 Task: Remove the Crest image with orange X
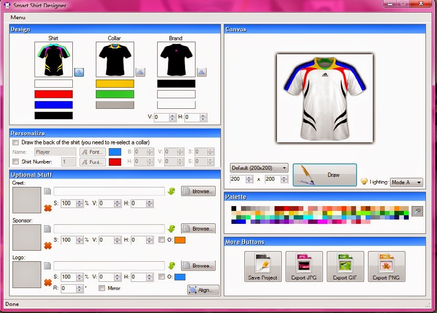coord(48,208)
